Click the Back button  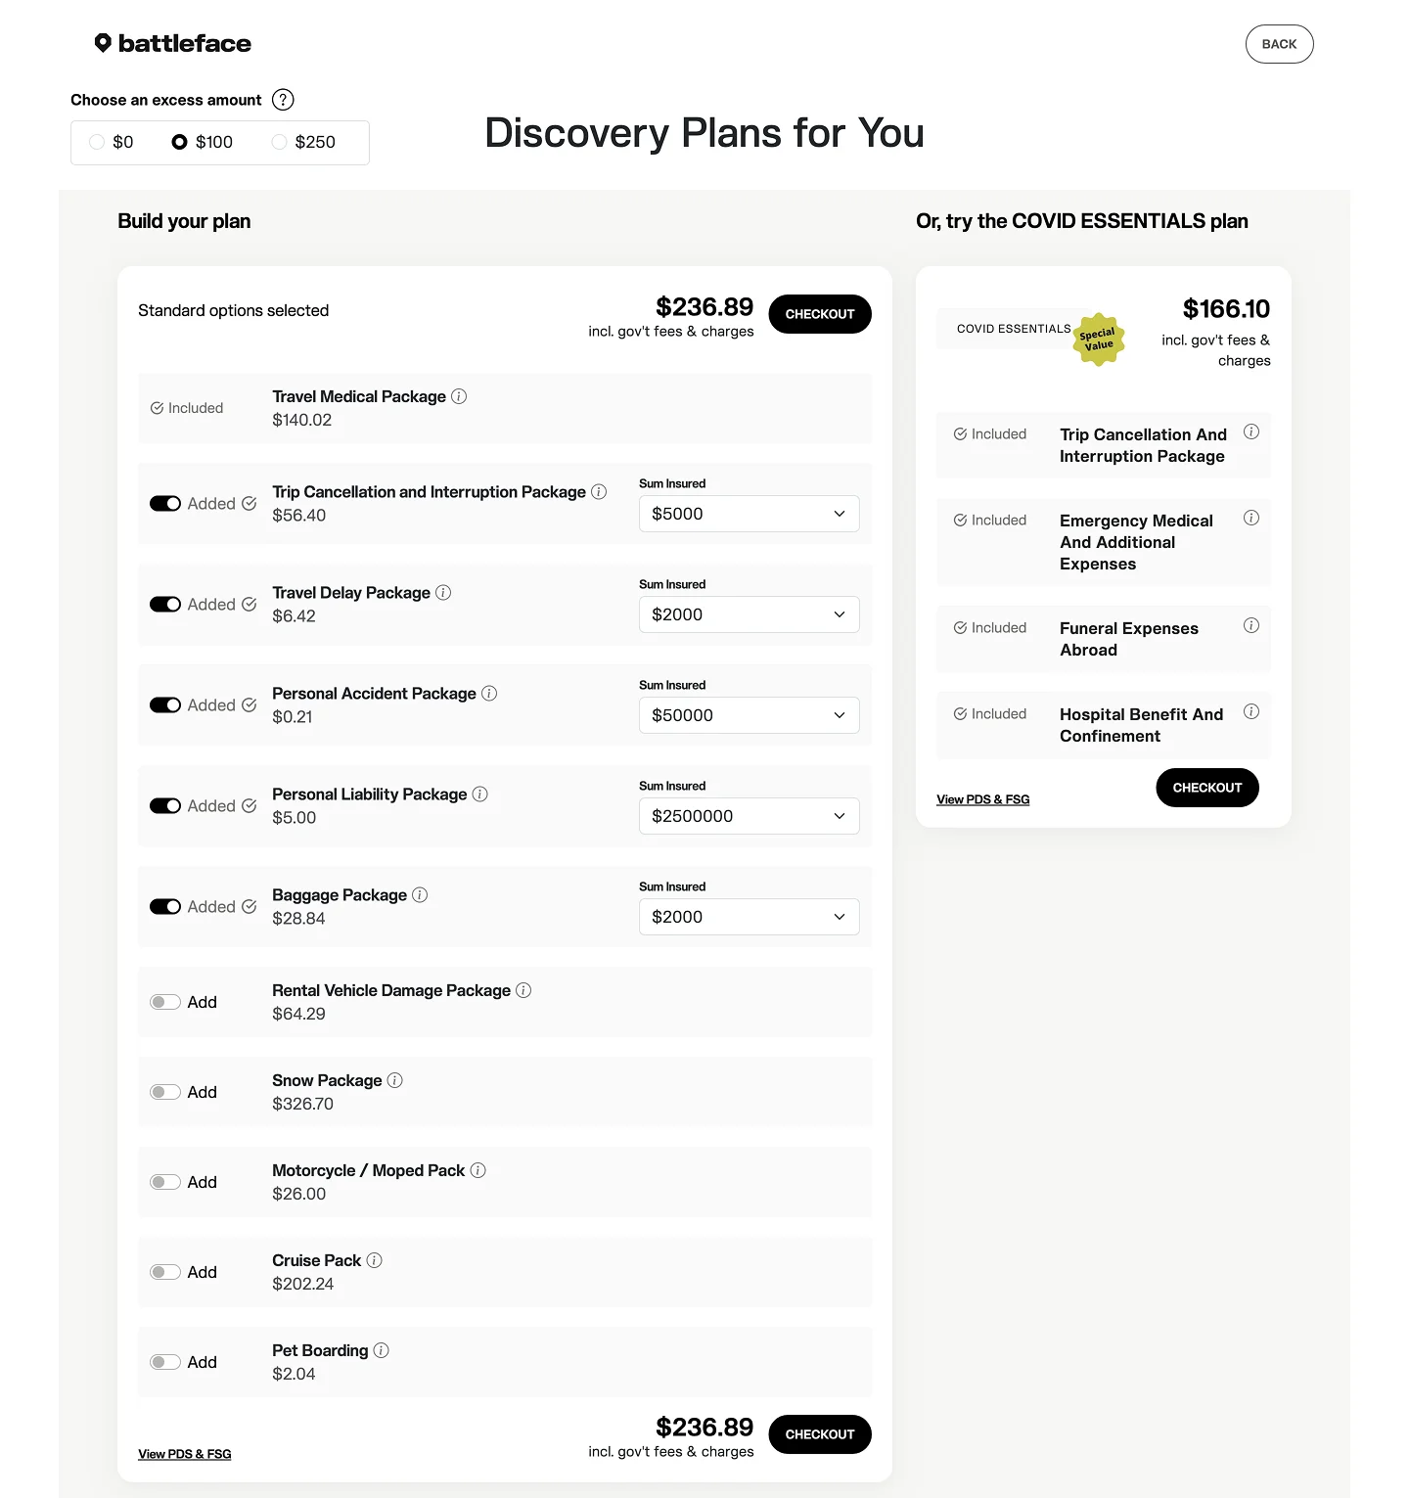(x=1279, y=44)
